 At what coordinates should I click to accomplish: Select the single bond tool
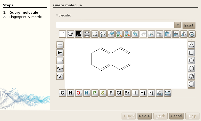[60, 45]
